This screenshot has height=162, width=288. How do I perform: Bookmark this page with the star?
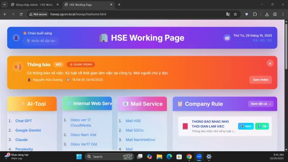pyautogui.click(x=235, y=14)
